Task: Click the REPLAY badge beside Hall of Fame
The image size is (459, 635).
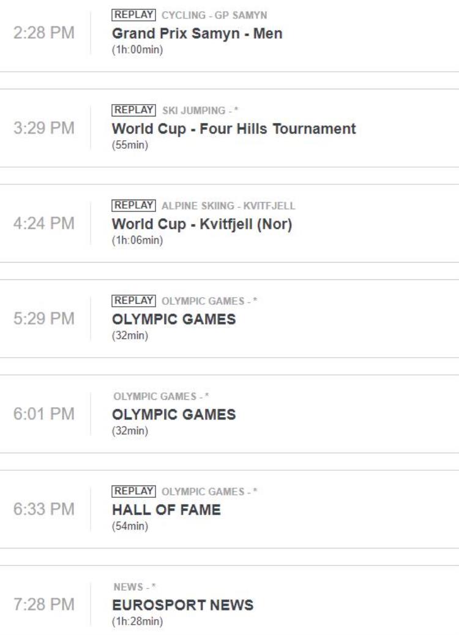Action: tap(133, 491)
